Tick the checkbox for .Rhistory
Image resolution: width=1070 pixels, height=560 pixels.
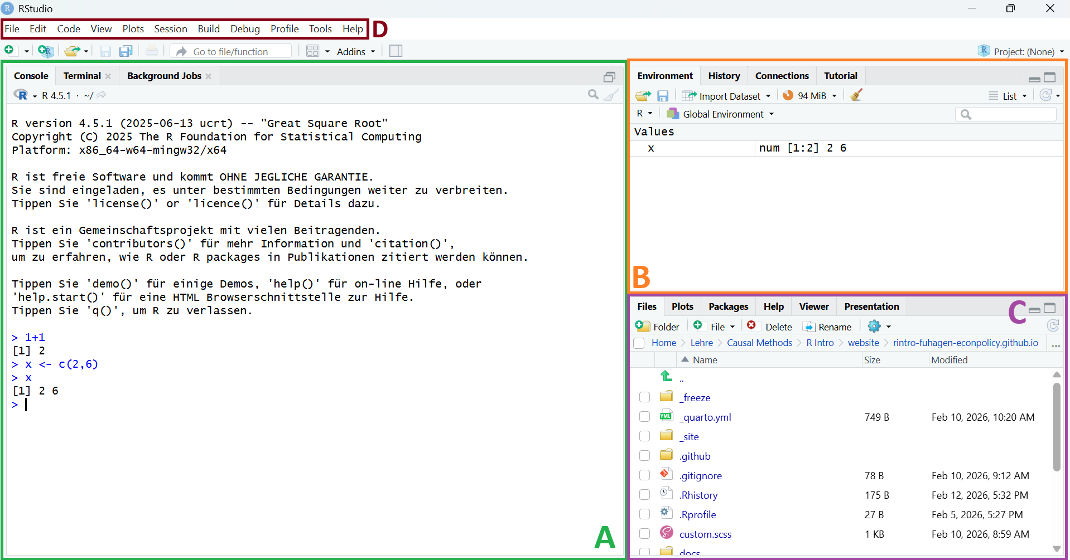click(644, 494)
